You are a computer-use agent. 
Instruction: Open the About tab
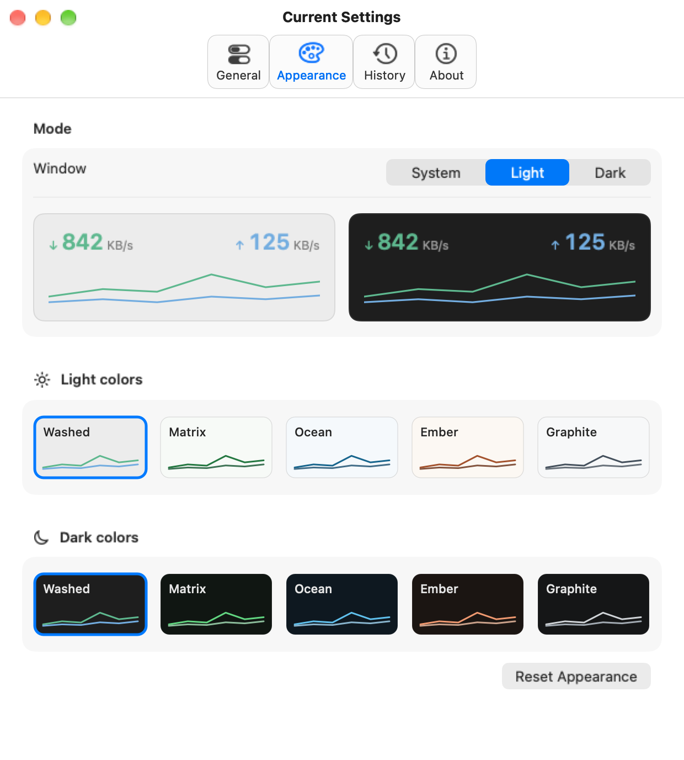(446, 62)
